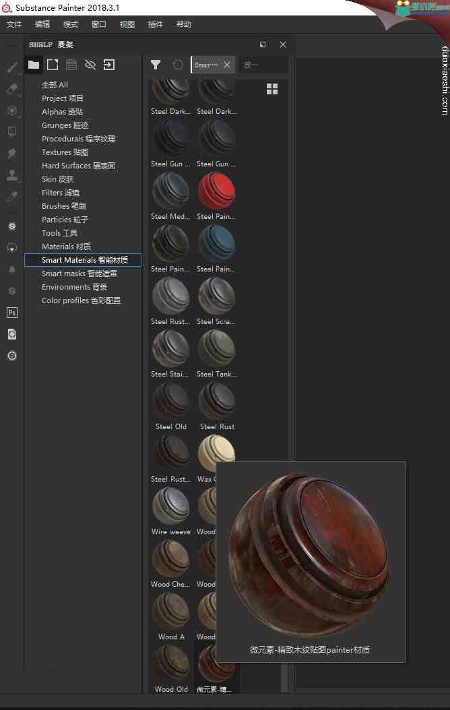
Task: Pick the Steel Stai... material thumbnail
Action: [170, 349]
